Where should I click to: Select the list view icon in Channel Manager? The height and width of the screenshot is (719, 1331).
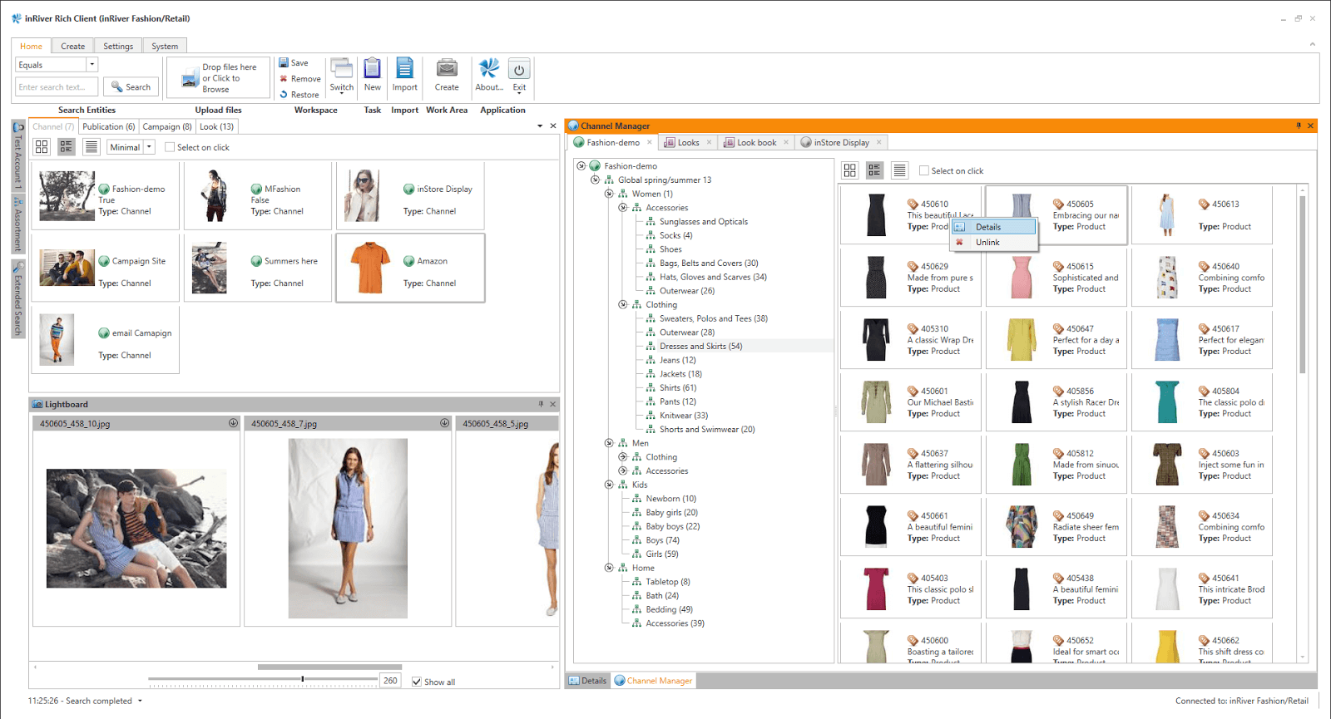click(899, 170)
